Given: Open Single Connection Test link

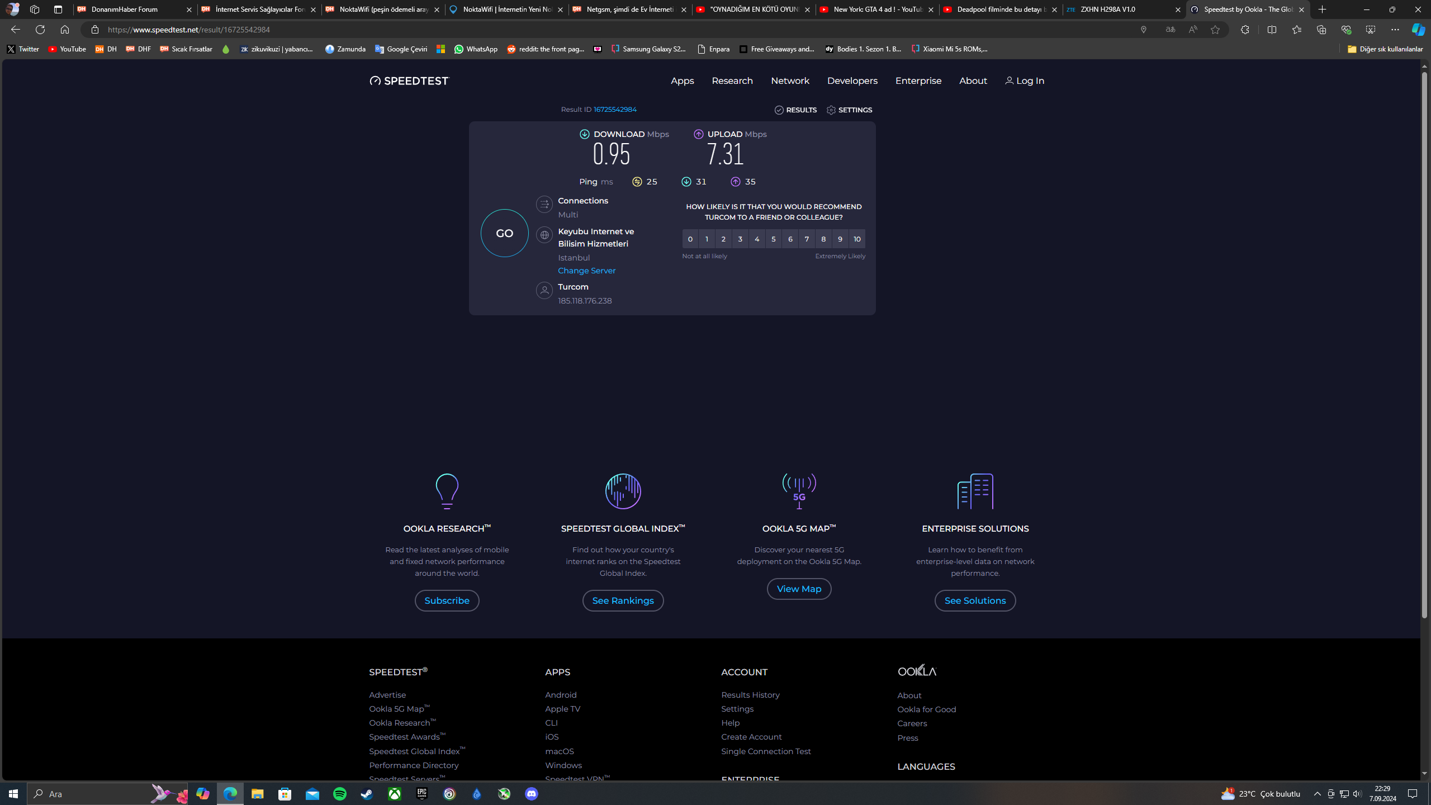Looking at the screenshot, I should (766, 751).
